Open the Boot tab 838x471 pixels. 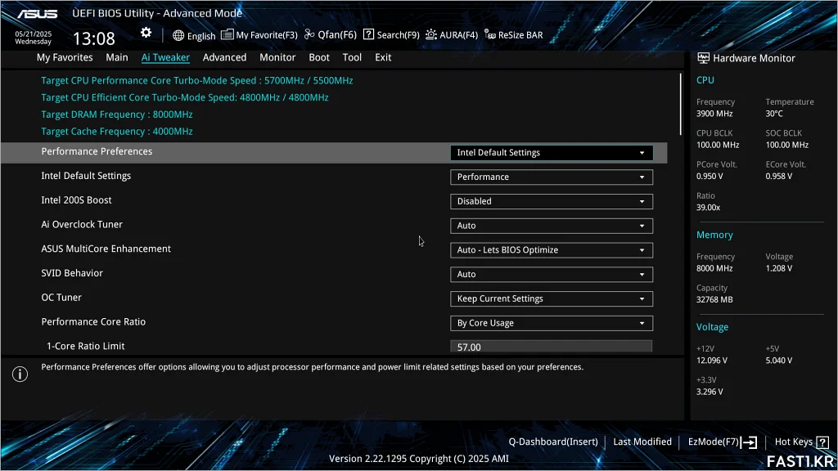tap(319, 57)
